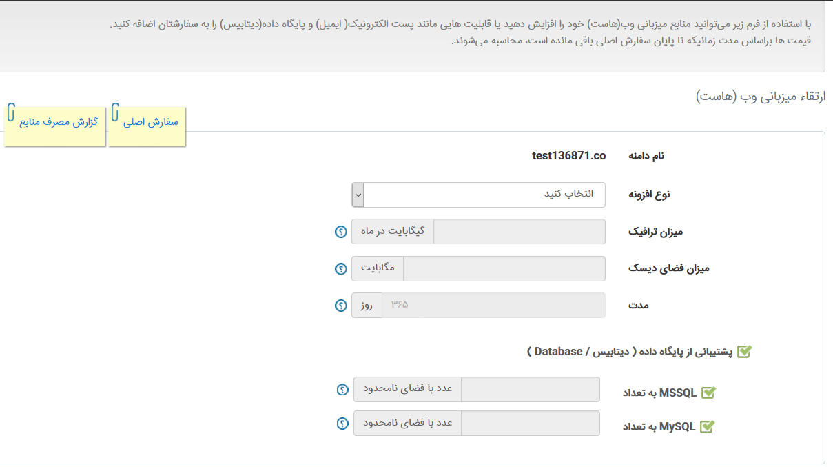
Task: Open the نوع افزونه dropdown
Action: [x=484, y=195]
